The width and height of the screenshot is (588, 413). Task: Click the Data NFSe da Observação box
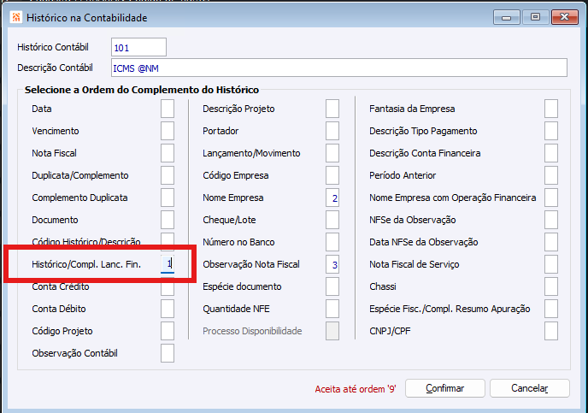pos(551,242)
